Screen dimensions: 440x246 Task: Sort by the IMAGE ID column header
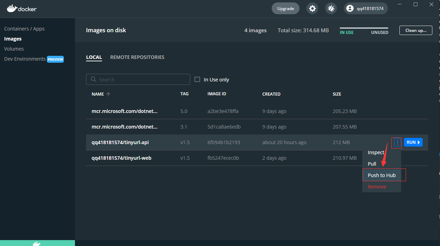[217, 94]
